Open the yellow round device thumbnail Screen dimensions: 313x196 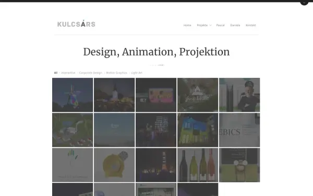tap(114, 165)
